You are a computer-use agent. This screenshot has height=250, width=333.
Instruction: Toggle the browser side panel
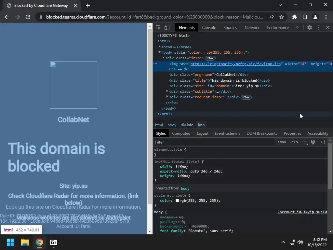305,17
